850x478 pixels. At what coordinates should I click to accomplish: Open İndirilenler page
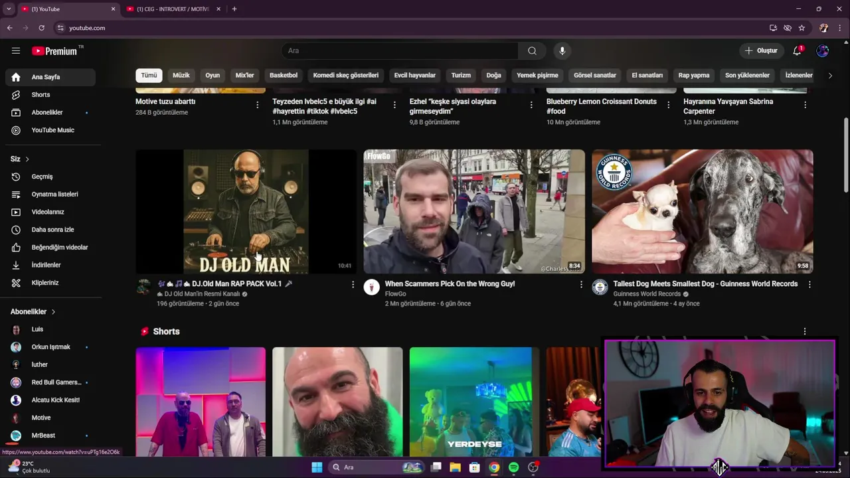50,265
